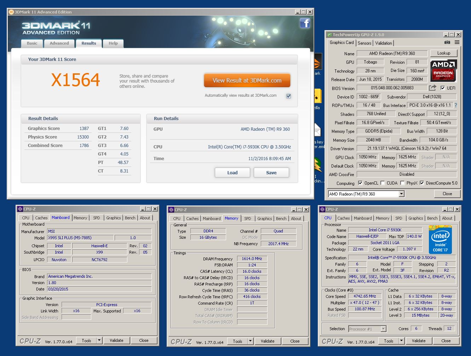This screenshot has height=356, width=471.
Task: Click the AMD Radeon Graphics logo
Action: pyautogui.click(x=443, y=70)
